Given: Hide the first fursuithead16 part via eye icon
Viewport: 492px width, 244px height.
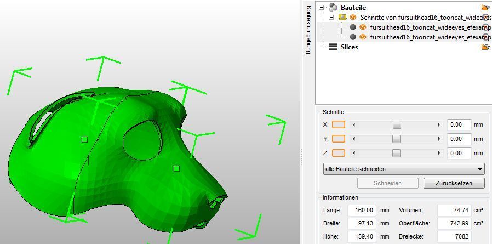Looking at the screenshot, I should click(x=363, y=27).
